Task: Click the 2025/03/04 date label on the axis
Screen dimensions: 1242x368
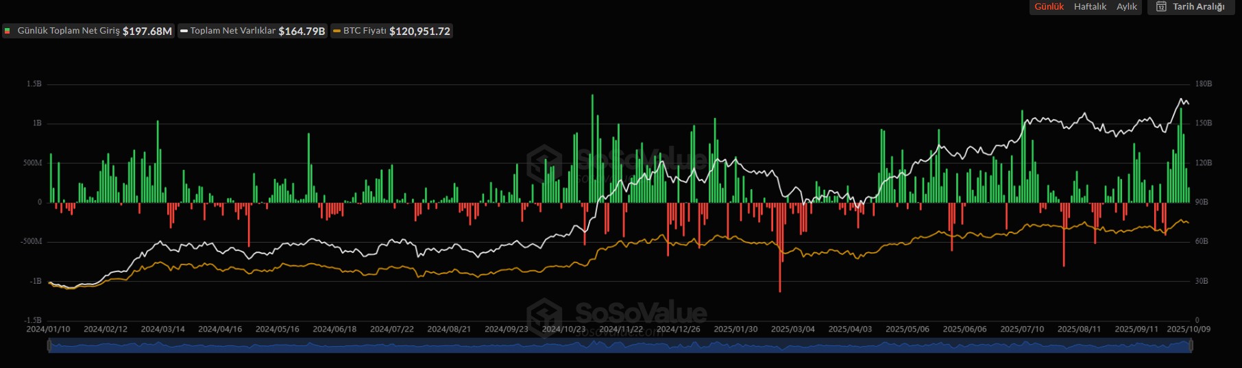Action: 792,330
